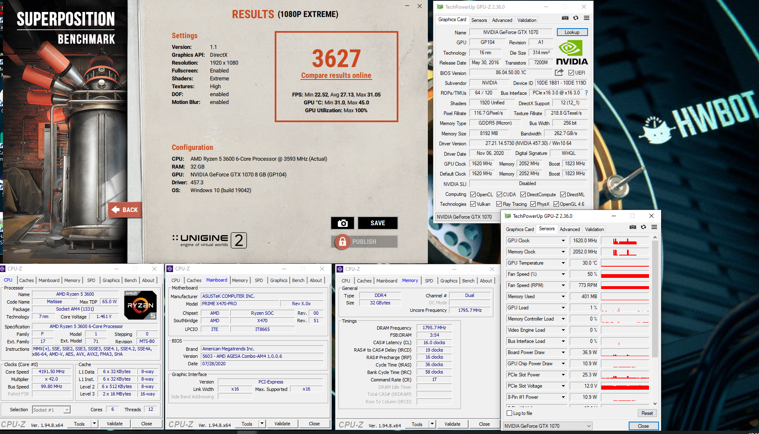Click Compare results online link
This screenshot has height=434, width=759.
click(336, 75)
